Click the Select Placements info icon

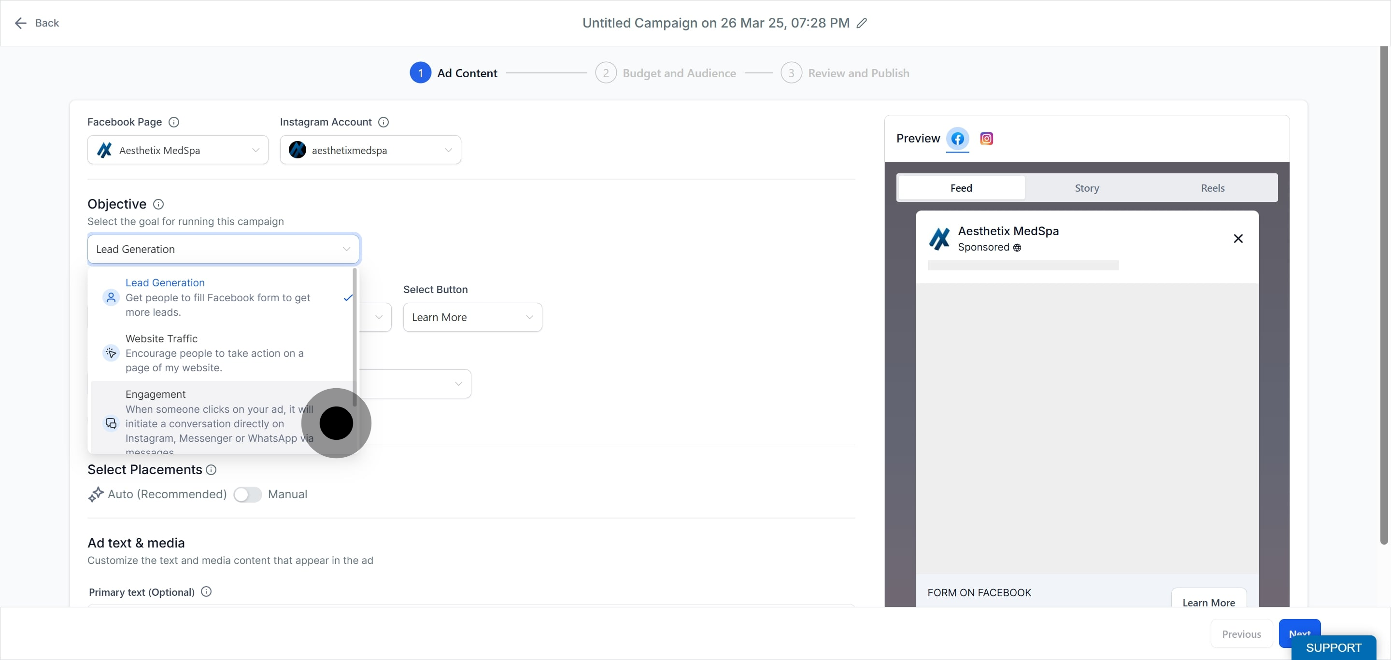tap(211, 469)
